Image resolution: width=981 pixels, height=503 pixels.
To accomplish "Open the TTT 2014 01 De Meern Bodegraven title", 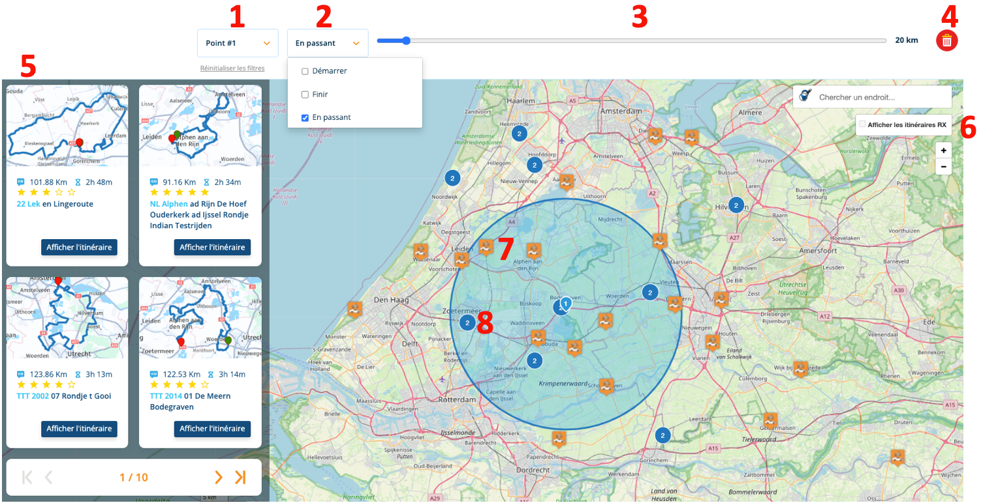I will point(191,401).
